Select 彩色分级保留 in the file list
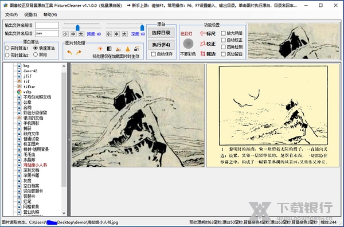 (35, 113)
